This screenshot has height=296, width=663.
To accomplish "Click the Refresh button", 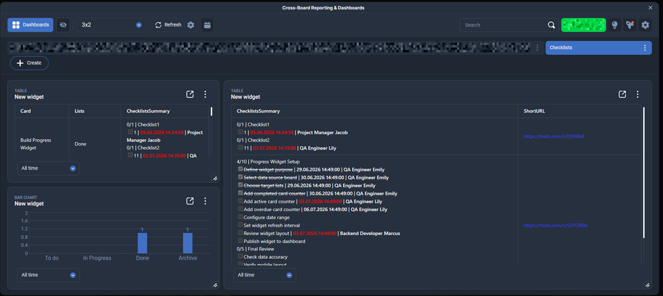I will coord(169,25).
